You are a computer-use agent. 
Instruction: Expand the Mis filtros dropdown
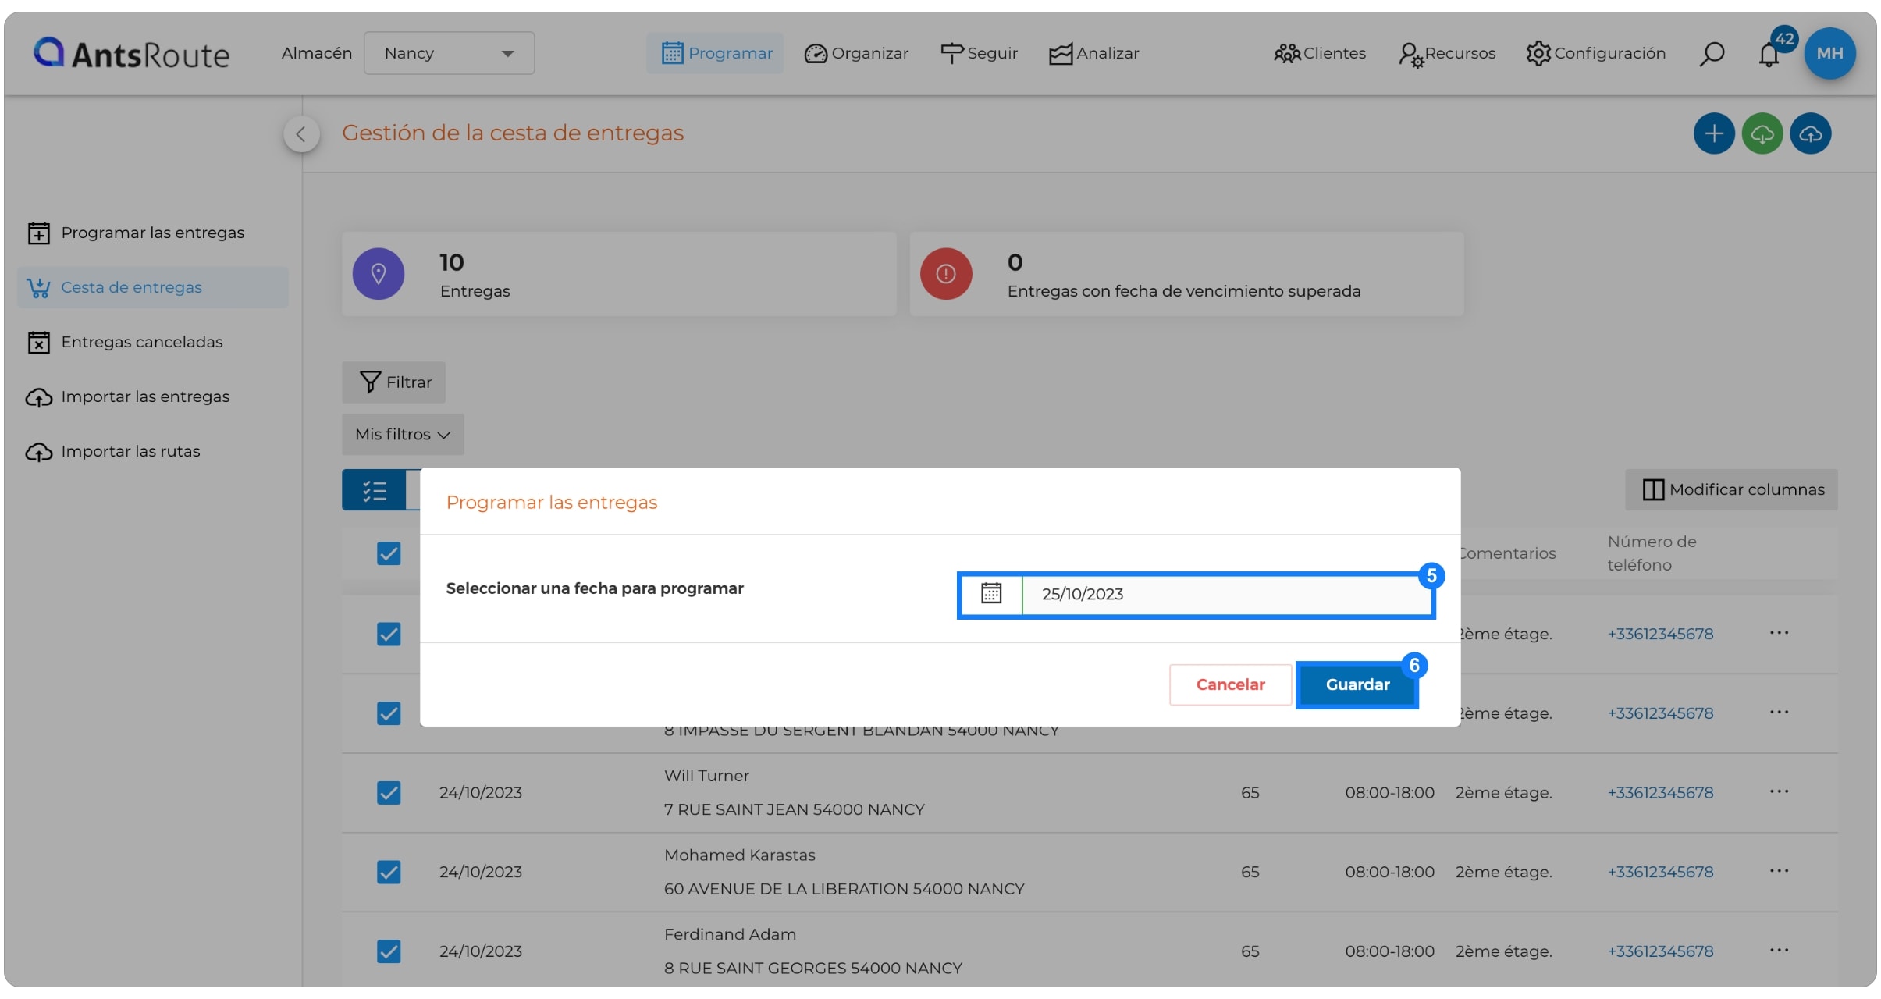coord(403,434)
